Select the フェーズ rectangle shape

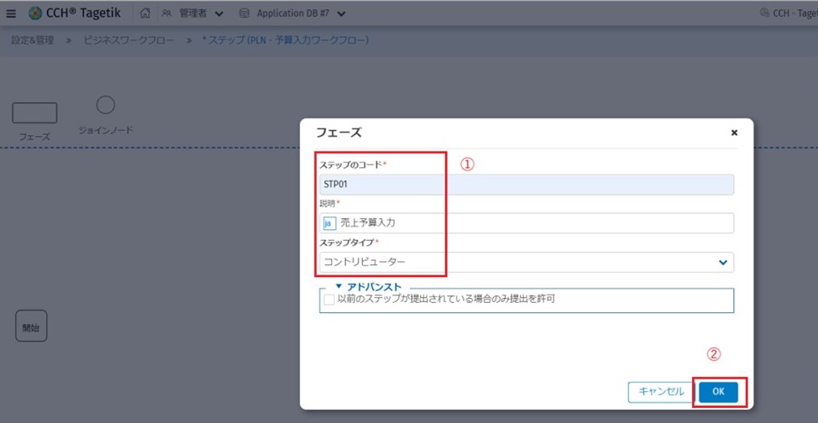34,113
